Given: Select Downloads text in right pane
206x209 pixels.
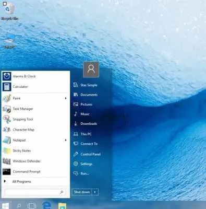Looking at the screenshot, I should [x=89, y=124].
